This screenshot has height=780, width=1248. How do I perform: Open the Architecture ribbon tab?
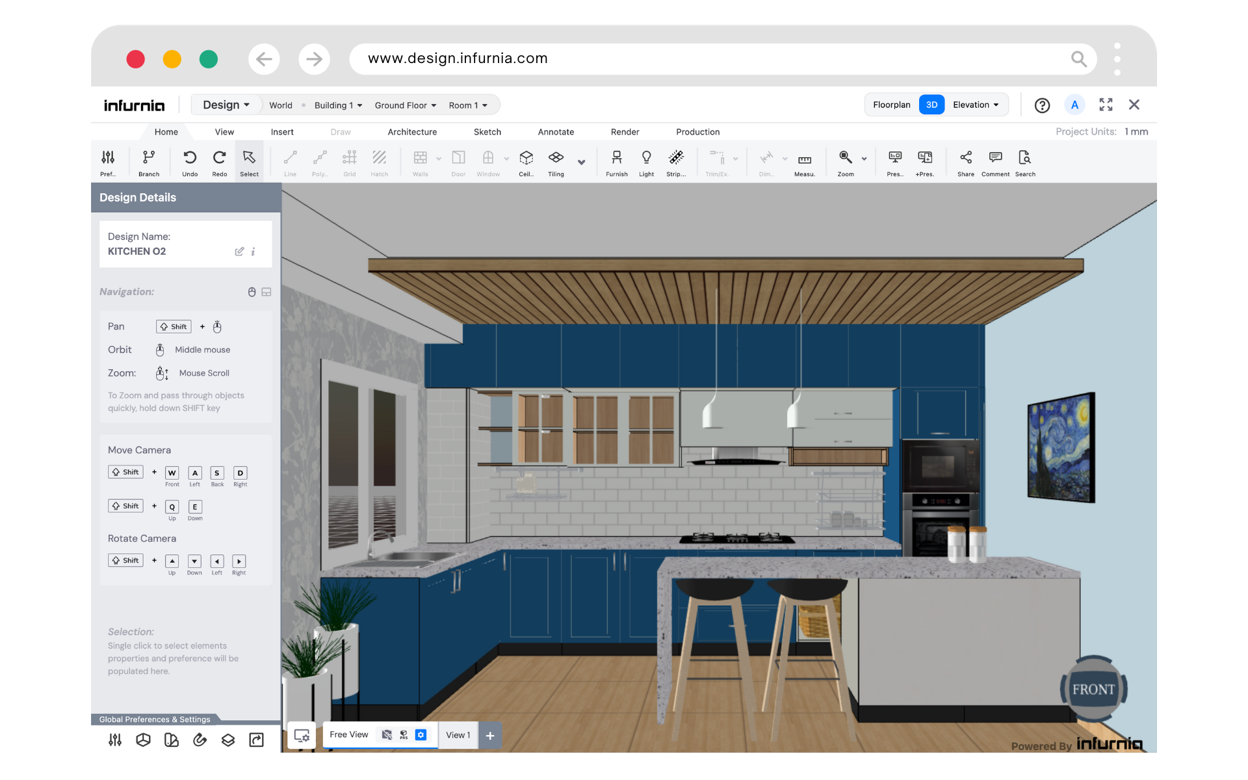coord(412,132)
